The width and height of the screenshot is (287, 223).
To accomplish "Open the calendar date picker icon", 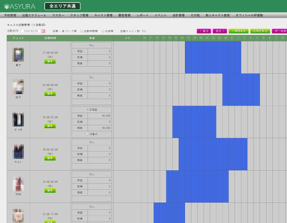I will [x=43, y=31].
